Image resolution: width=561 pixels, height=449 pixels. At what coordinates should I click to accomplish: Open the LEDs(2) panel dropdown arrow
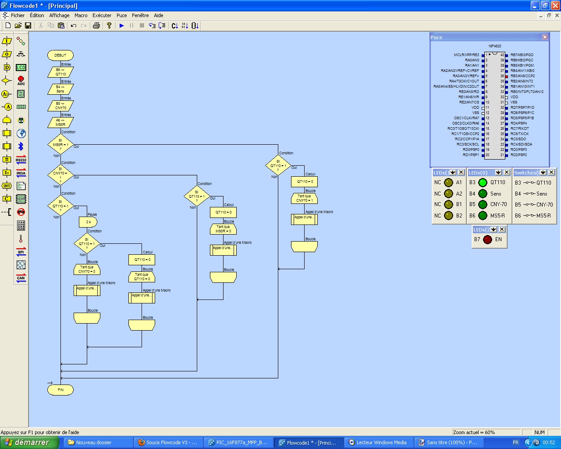pos(494,229)
